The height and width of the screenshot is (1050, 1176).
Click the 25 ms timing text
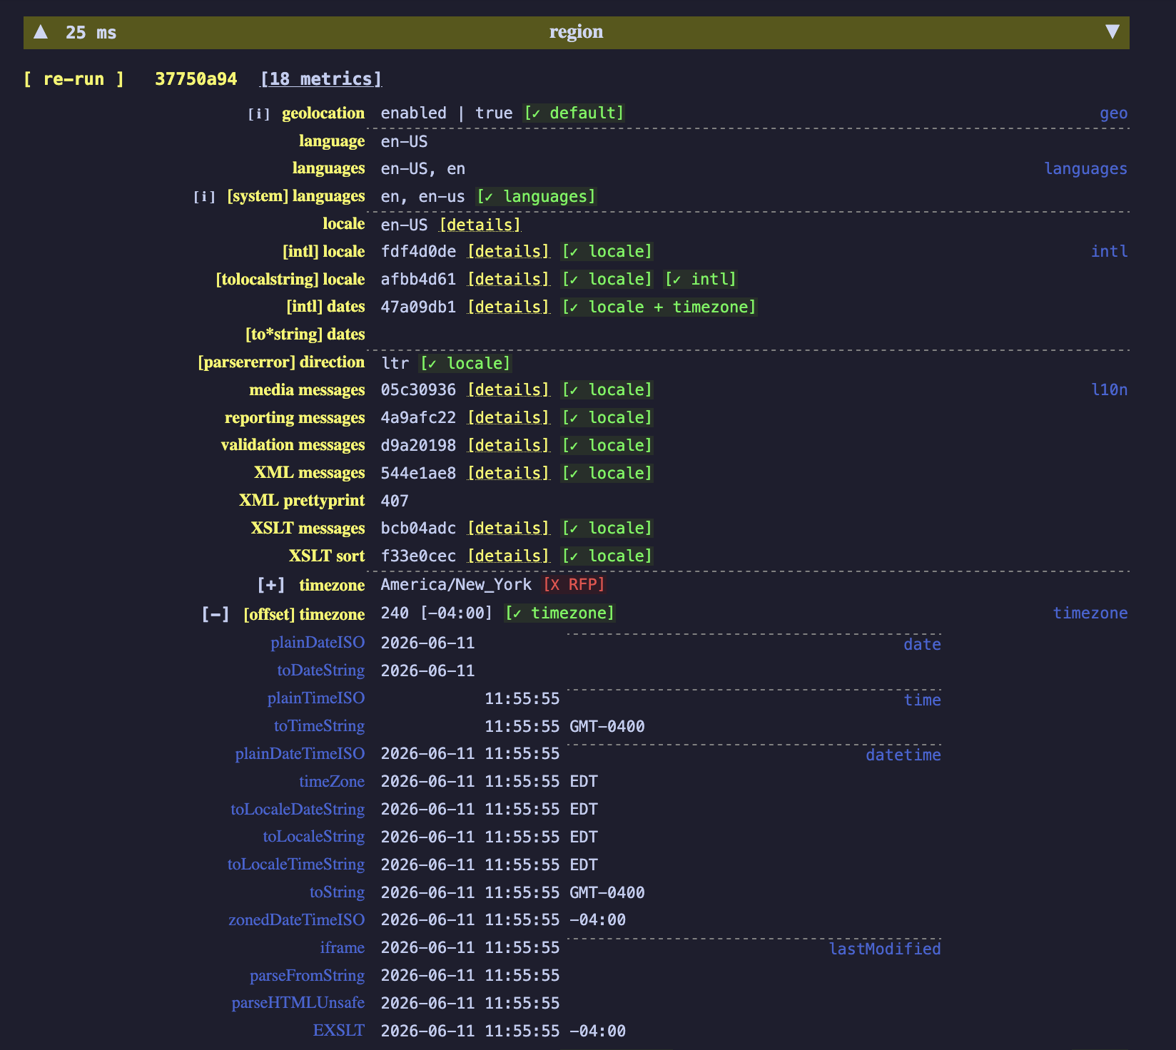(x=91, y=33)
